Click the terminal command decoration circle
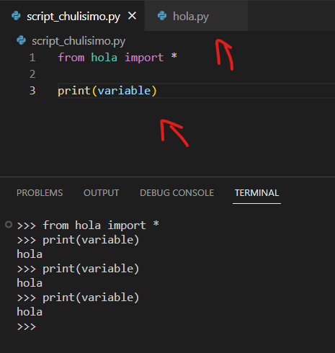Screen dimensions: 335x353 pos(9,225)
